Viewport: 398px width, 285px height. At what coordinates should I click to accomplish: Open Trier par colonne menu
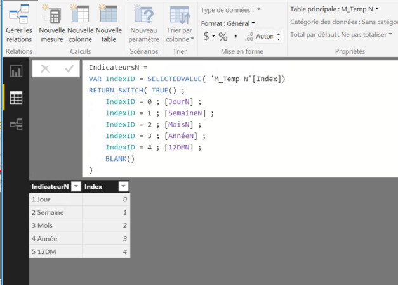click(x=180, y=23)
